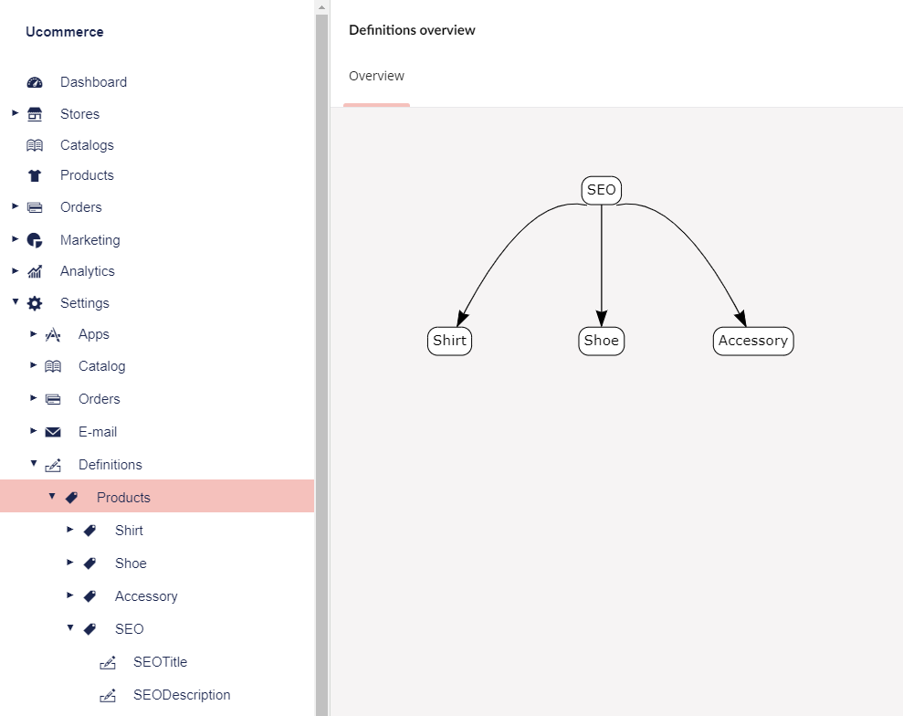This screenshot has height=716, width=903.
Task: Expand the Analytics node arrow
Action: pyautogui.click(x=16, y=270)
